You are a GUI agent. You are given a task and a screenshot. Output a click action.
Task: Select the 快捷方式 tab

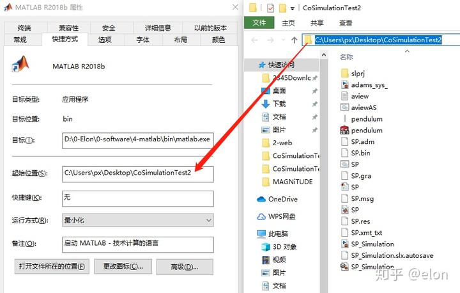point(65,39)
